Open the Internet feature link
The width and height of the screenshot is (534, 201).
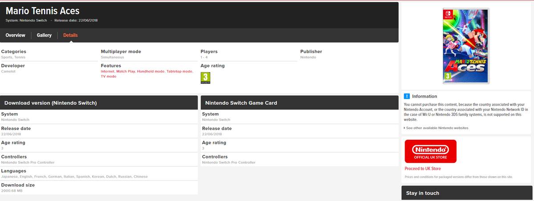coord(107,71)
